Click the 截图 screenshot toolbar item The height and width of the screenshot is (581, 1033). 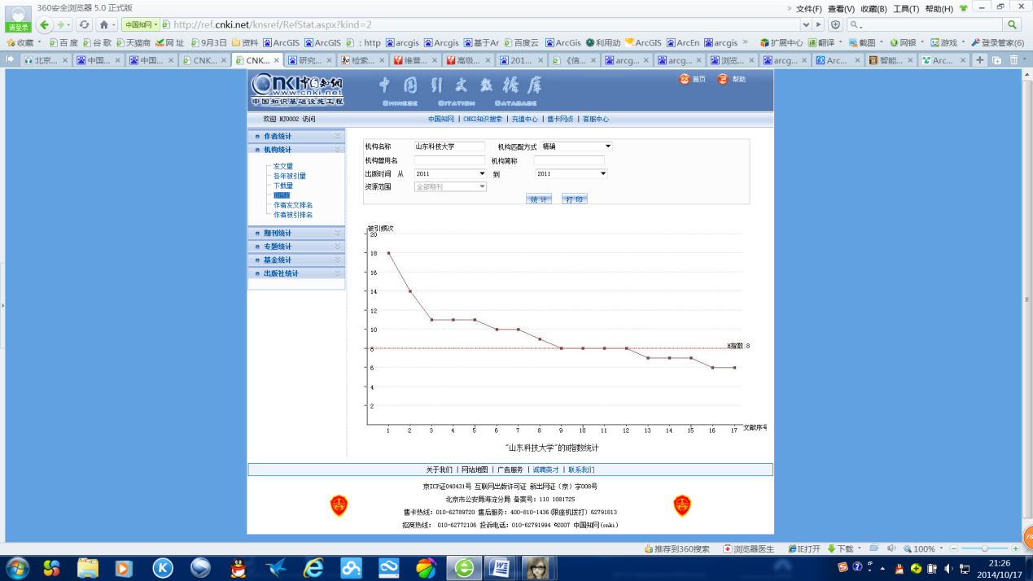pos(863,42)
